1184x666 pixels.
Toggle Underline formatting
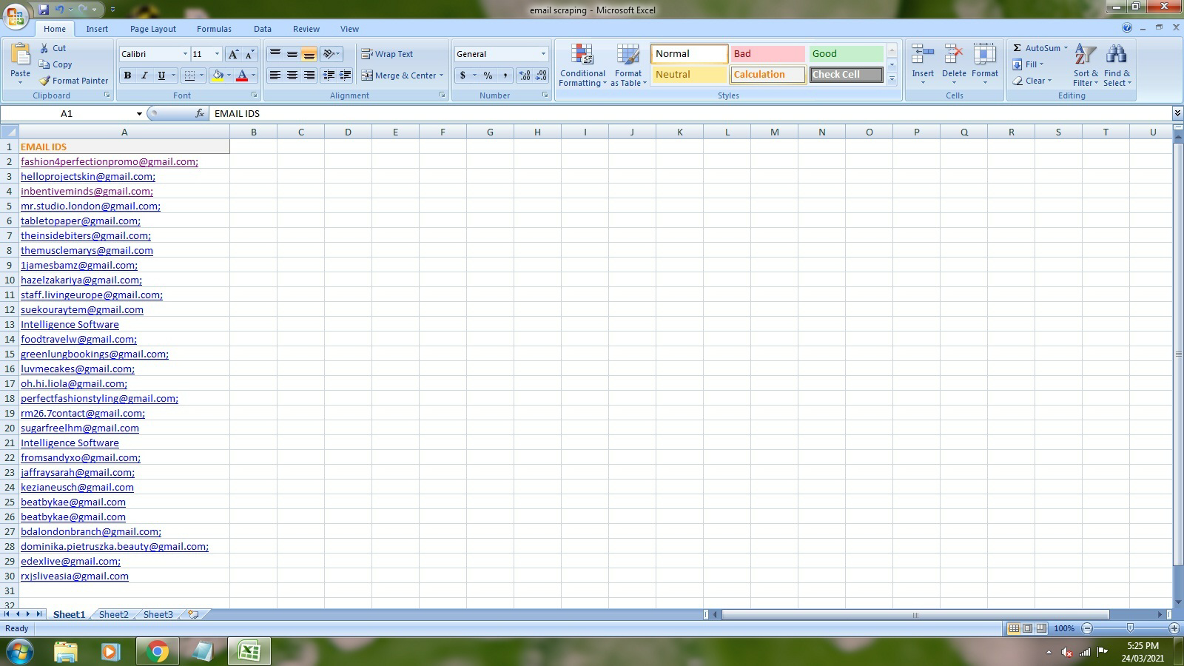(161, 75)
